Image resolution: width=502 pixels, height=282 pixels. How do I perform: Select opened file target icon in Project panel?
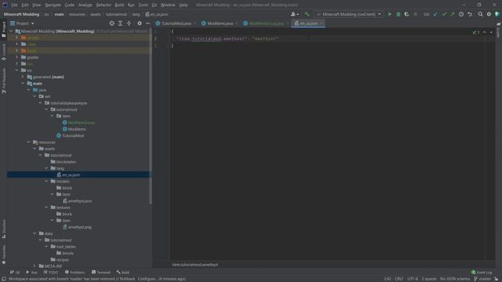coord(111,23)
